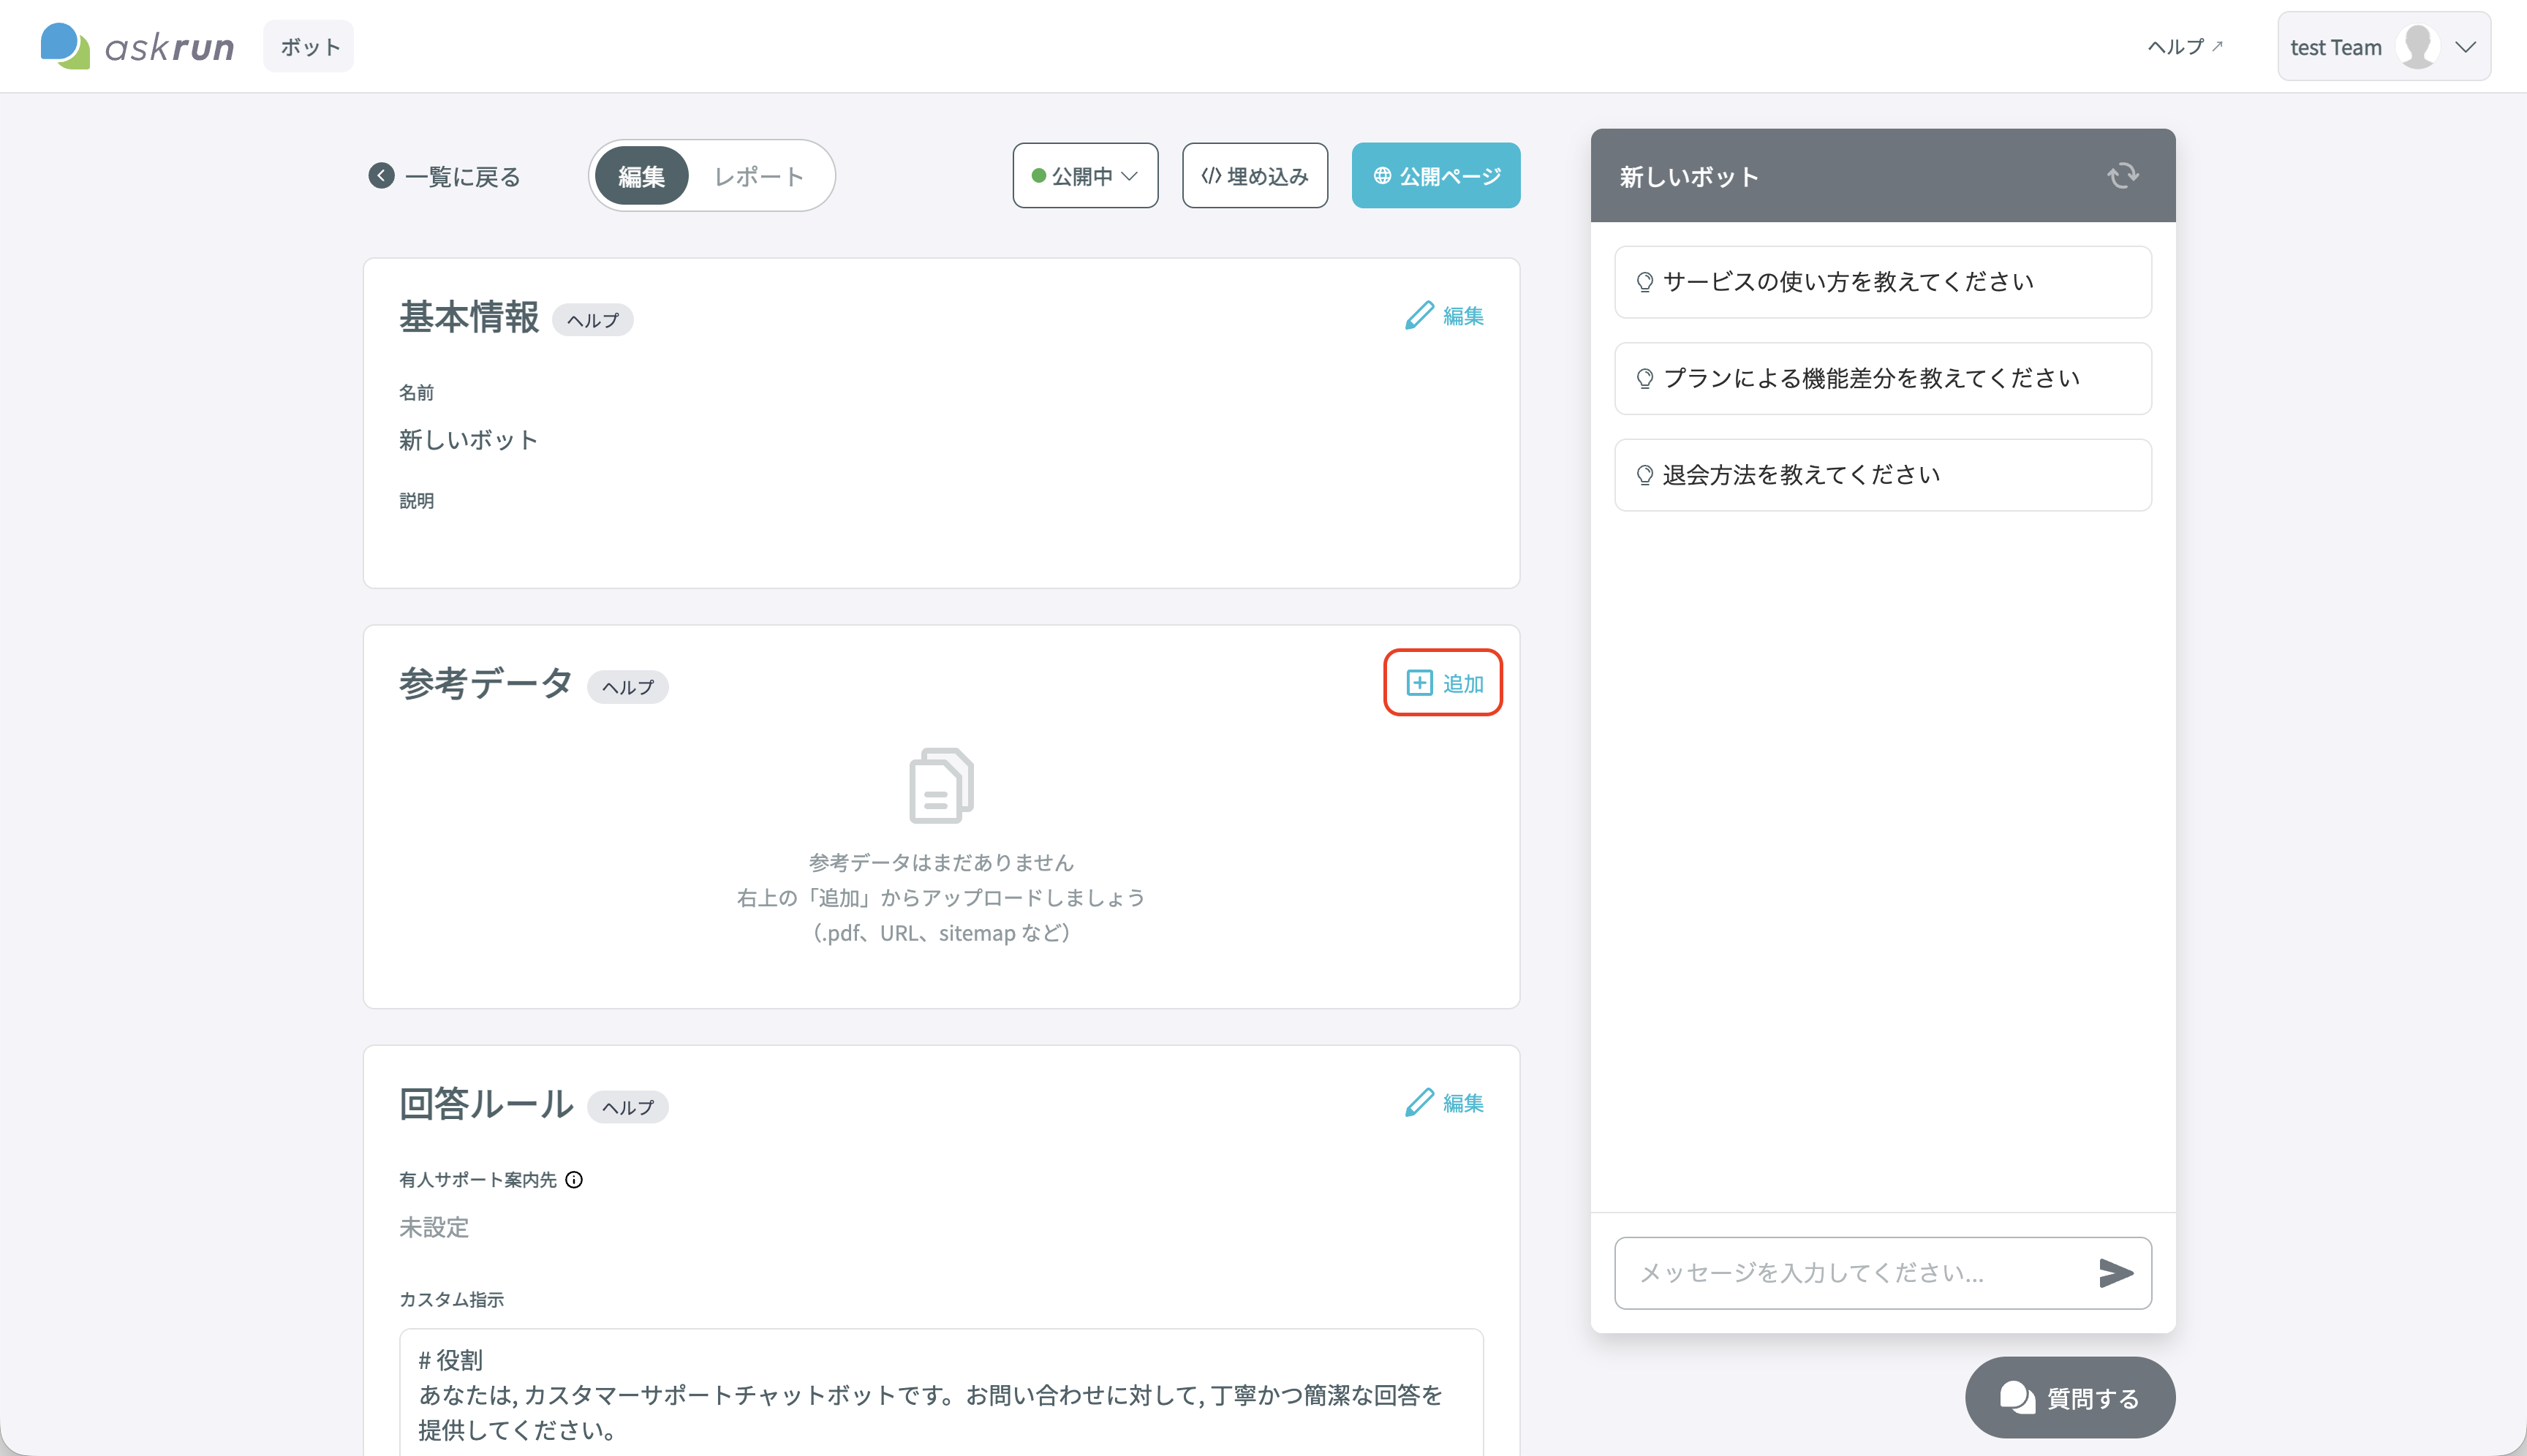2527x1456 pixels.
Task: Click pencil icon in 基本情報 section
Action: [1419, 315]
